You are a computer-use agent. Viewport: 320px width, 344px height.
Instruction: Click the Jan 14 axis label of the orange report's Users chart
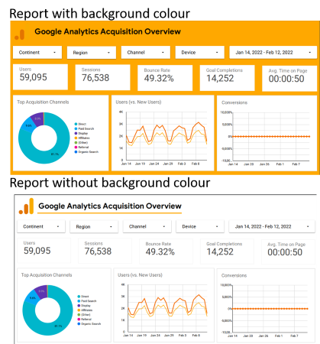coord(126,164)
